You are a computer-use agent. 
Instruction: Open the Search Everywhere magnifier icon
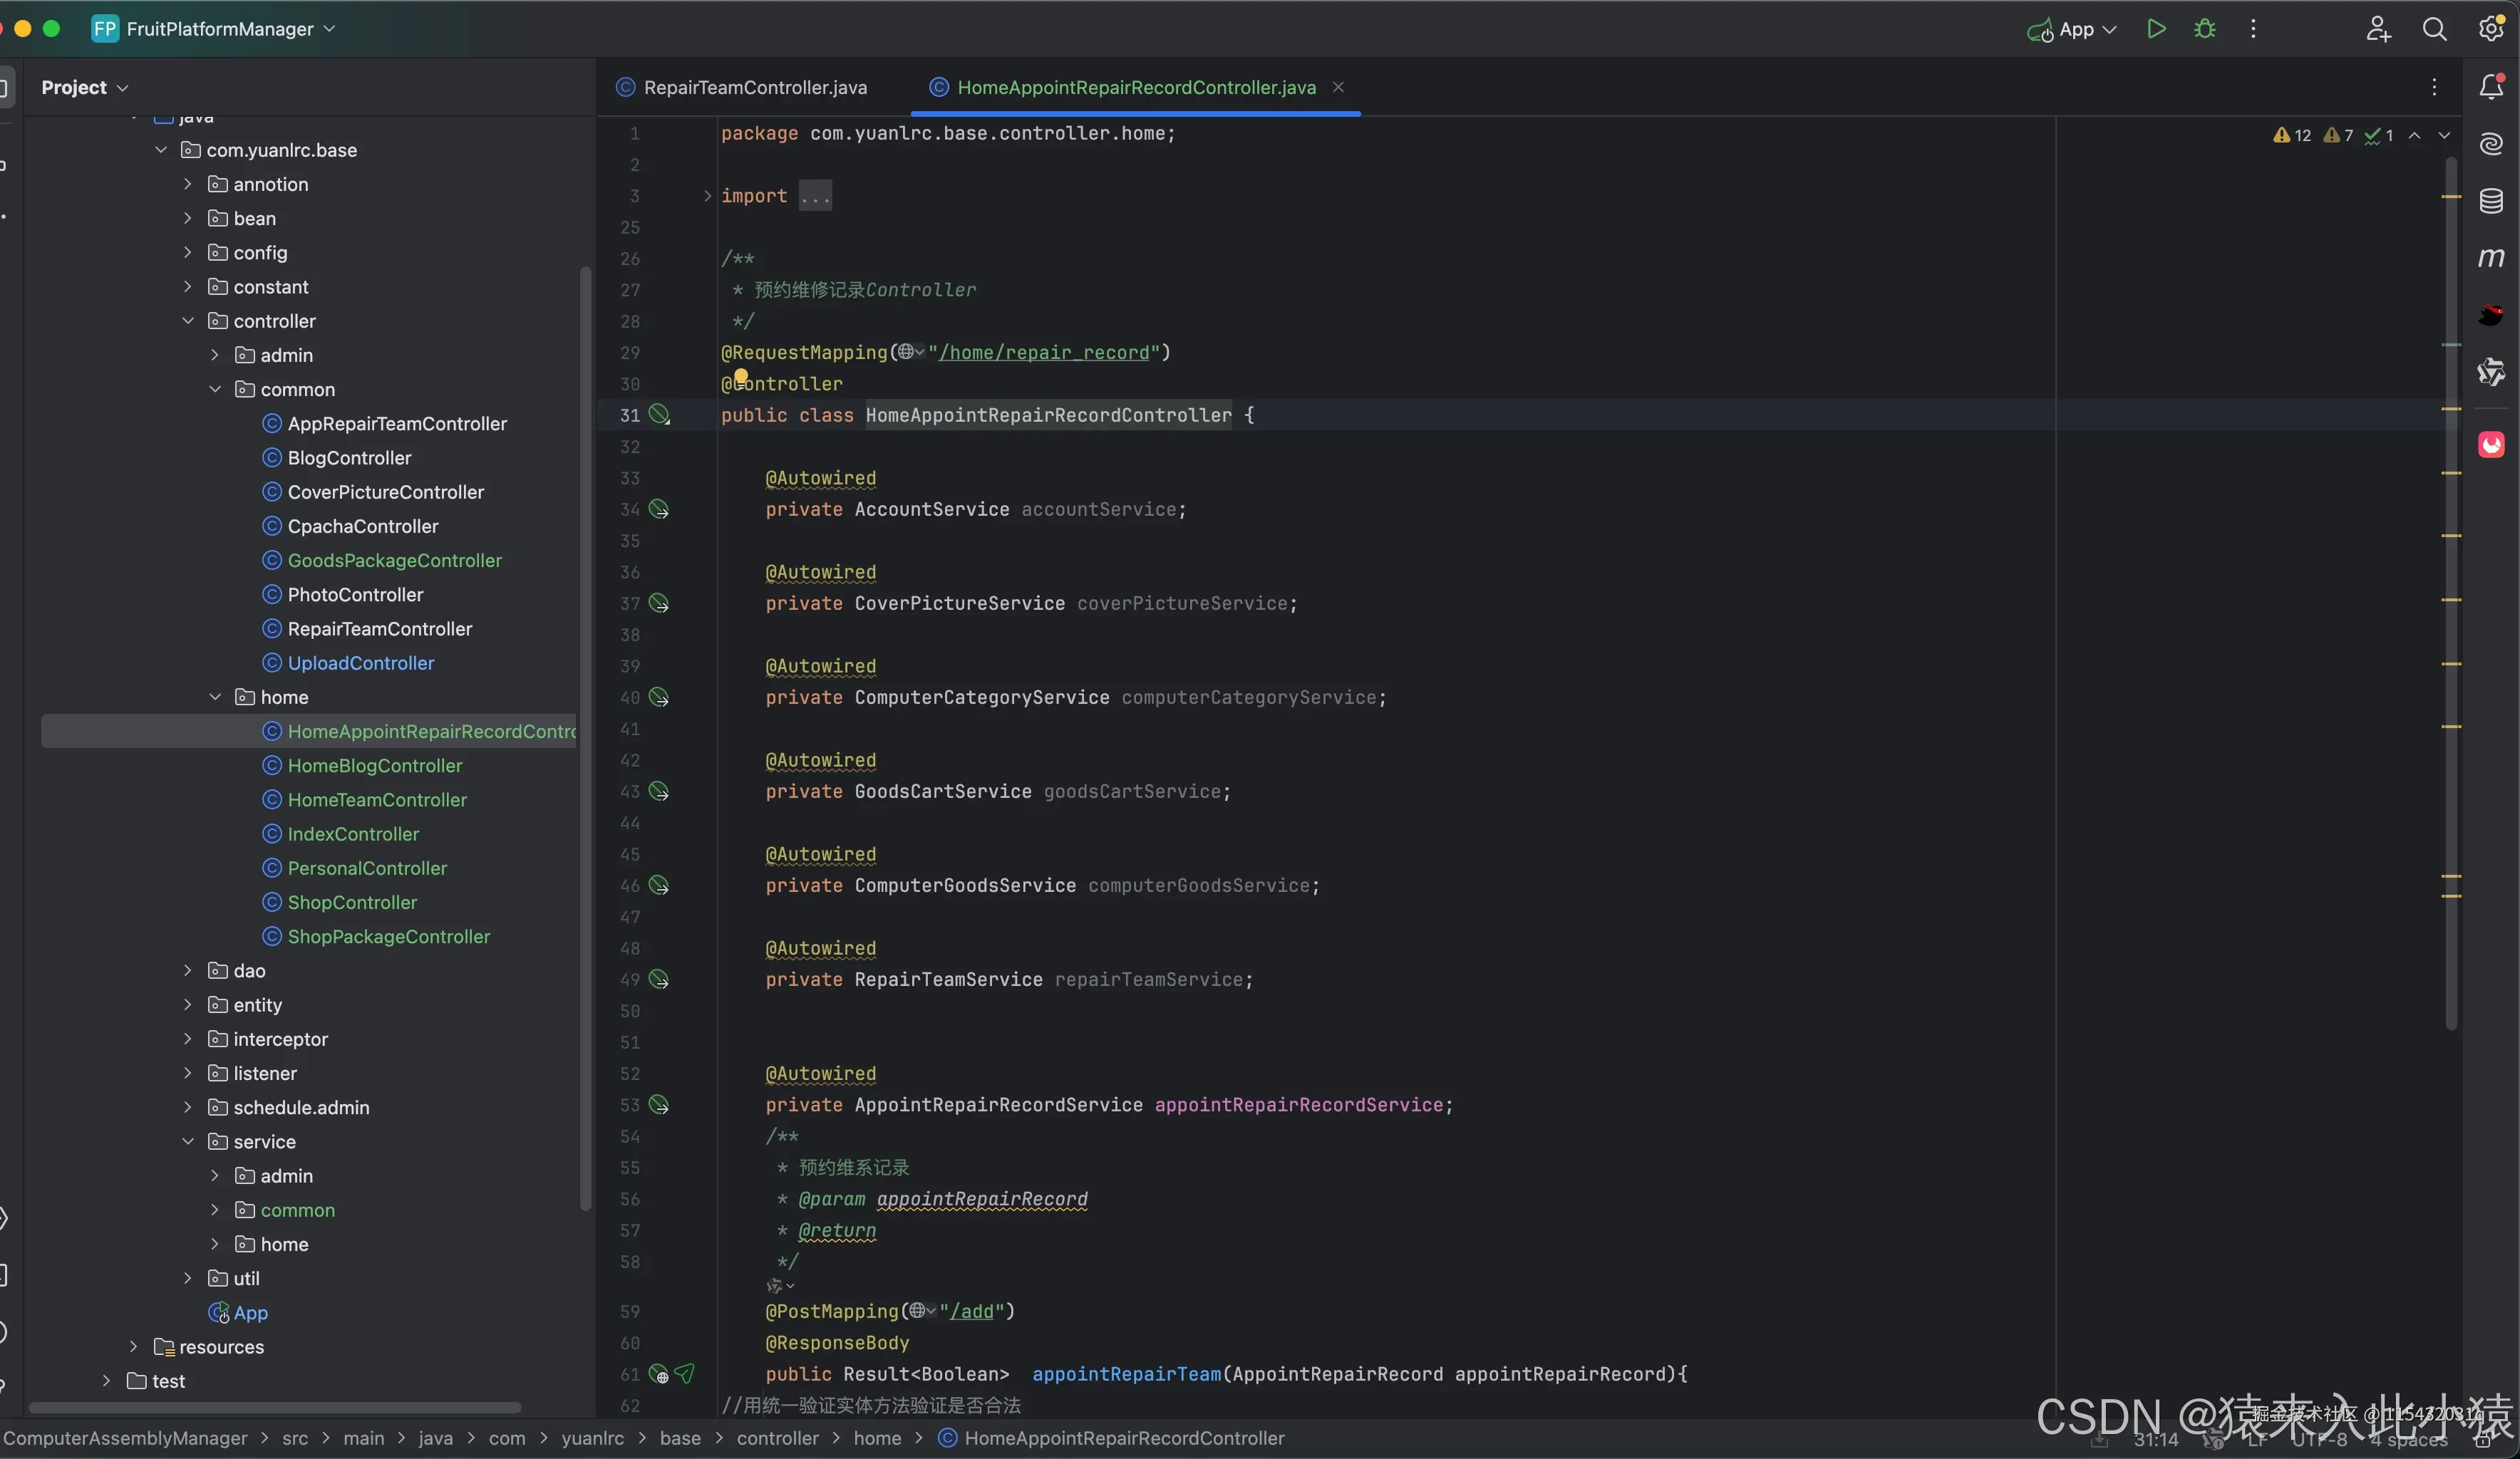click(x=2434, y=29)
